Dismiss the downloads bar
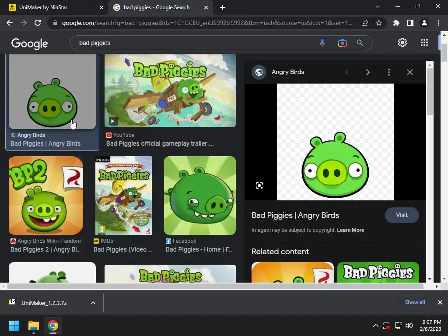The image size is (448, 336). [x=440, y=302]
